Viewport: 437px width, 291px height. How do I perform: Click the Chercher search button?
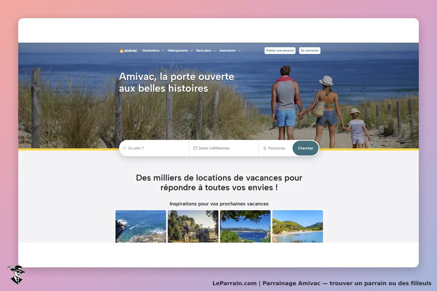[306, 148]
